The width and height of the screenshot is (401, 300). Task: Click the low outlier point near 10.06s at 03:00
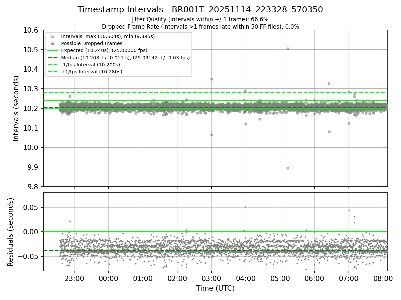(x=212, y=135)
